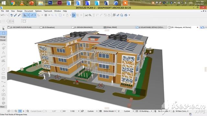Click the 3D window house icon
This screenshot has width=207, height=116.
[122, 15]
